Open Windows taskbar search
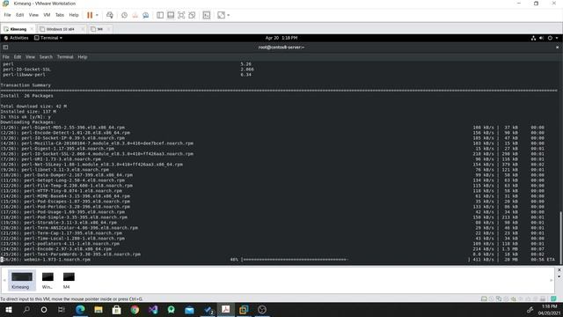Image resolution: width=563 pixels, height=317 pixels. point(26,309)
